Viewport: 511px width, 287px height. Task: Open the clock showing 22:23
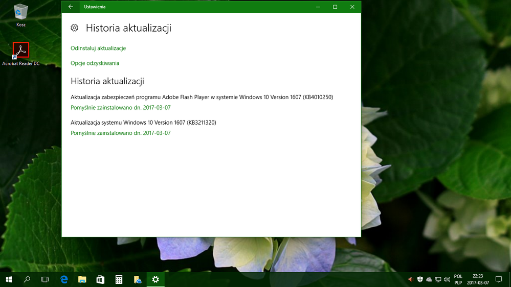[x=478, y=279]
